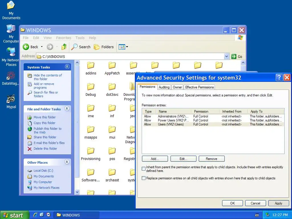Open the Edit menu
This screenshot has width=292, height=219.
pyautogui.click(x=36, y=38)
